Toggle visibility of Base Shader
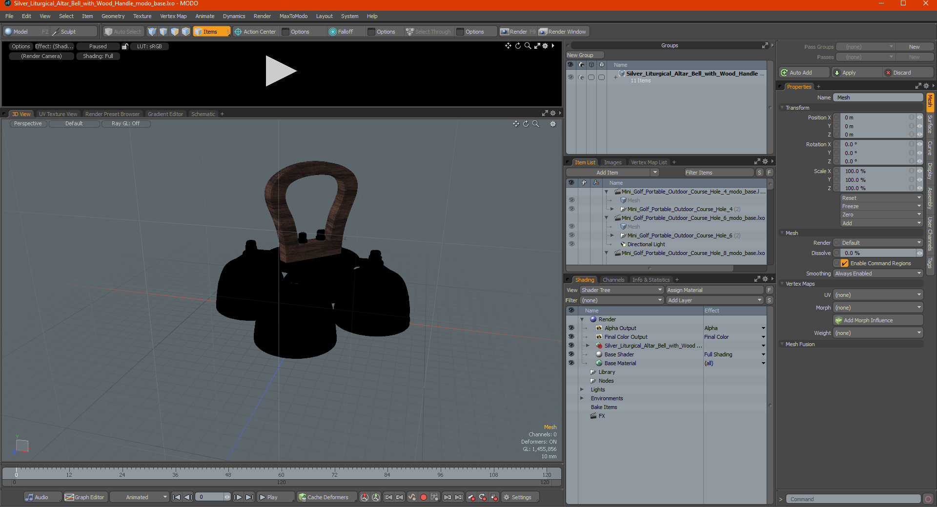 tap(571, 354)
